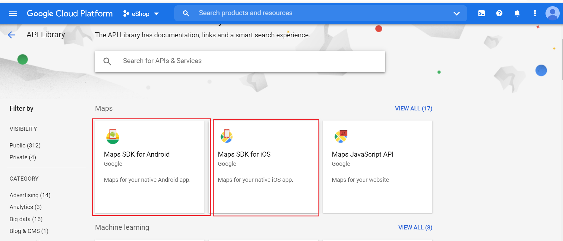The image size is (563, 241).
Task: Select the Big data (16) category
Action: 26,219
